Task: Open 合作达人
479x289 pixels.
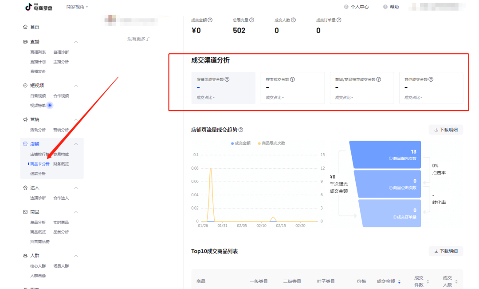Action: point(61,198)
